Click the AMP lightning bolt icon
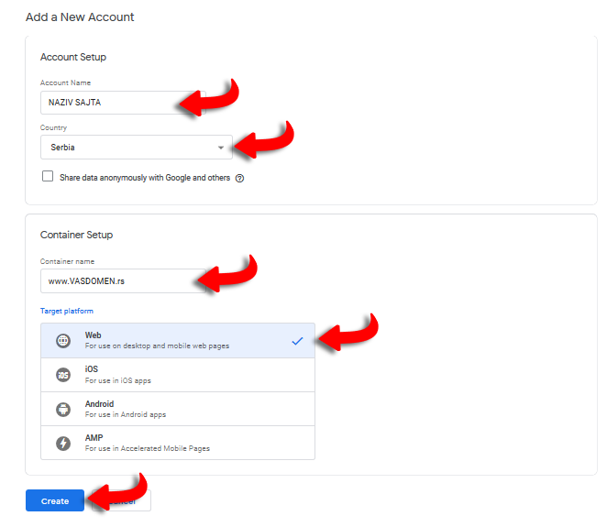Screen dimensions: 607x527 pos(63,443)
